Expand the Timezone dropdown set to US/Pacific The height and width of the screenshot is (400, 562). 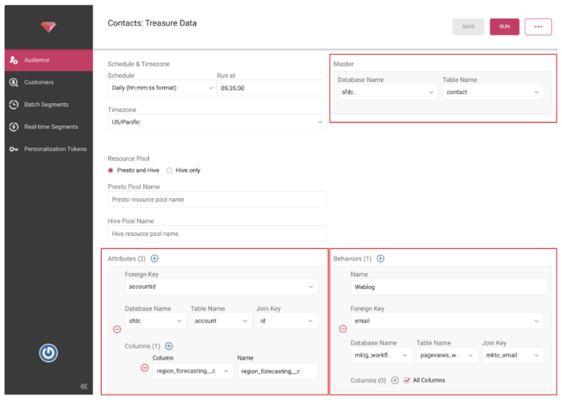coord(216,122)
